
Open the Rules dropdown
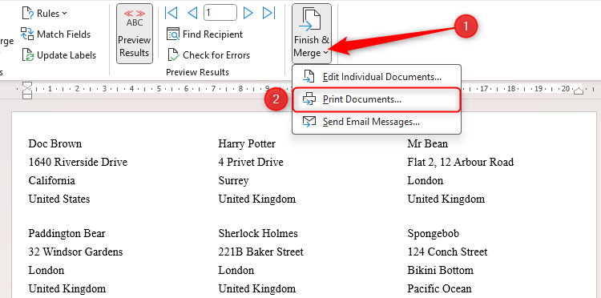(45, 14)
